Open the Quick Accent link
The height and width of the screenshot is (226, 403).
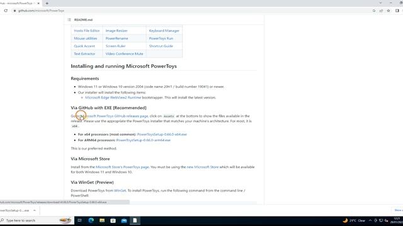click(x=84, y=46)
